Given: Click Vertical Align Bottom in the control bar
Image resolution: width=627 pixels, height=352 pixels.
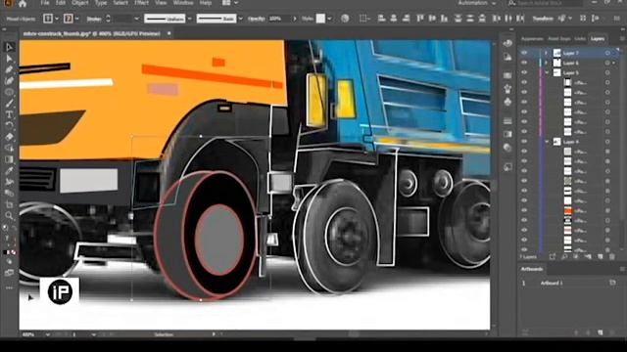Looking at the screenshot, I should [x=444, y=19].
